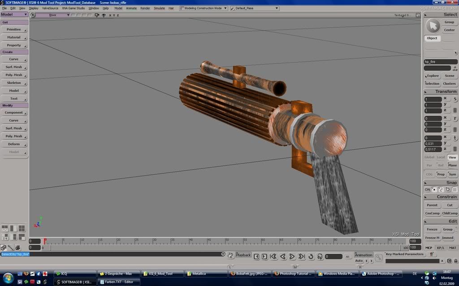Image resolution: width=459 pixels, height=286 pixels.
Task: Open Default_Pass dropdown
Action: tap(255, 8)
